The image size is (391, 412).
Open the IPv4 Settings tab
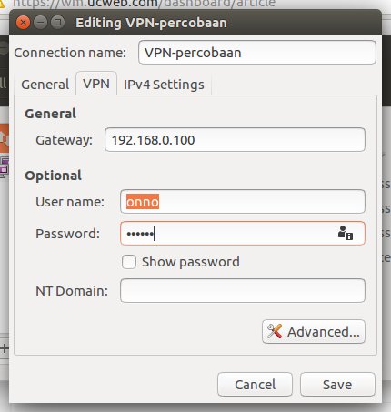164,85
